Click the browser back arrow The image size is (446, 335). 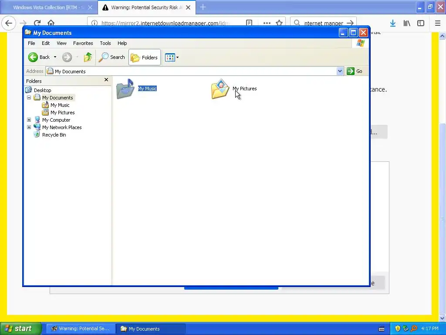click(9, 23)
